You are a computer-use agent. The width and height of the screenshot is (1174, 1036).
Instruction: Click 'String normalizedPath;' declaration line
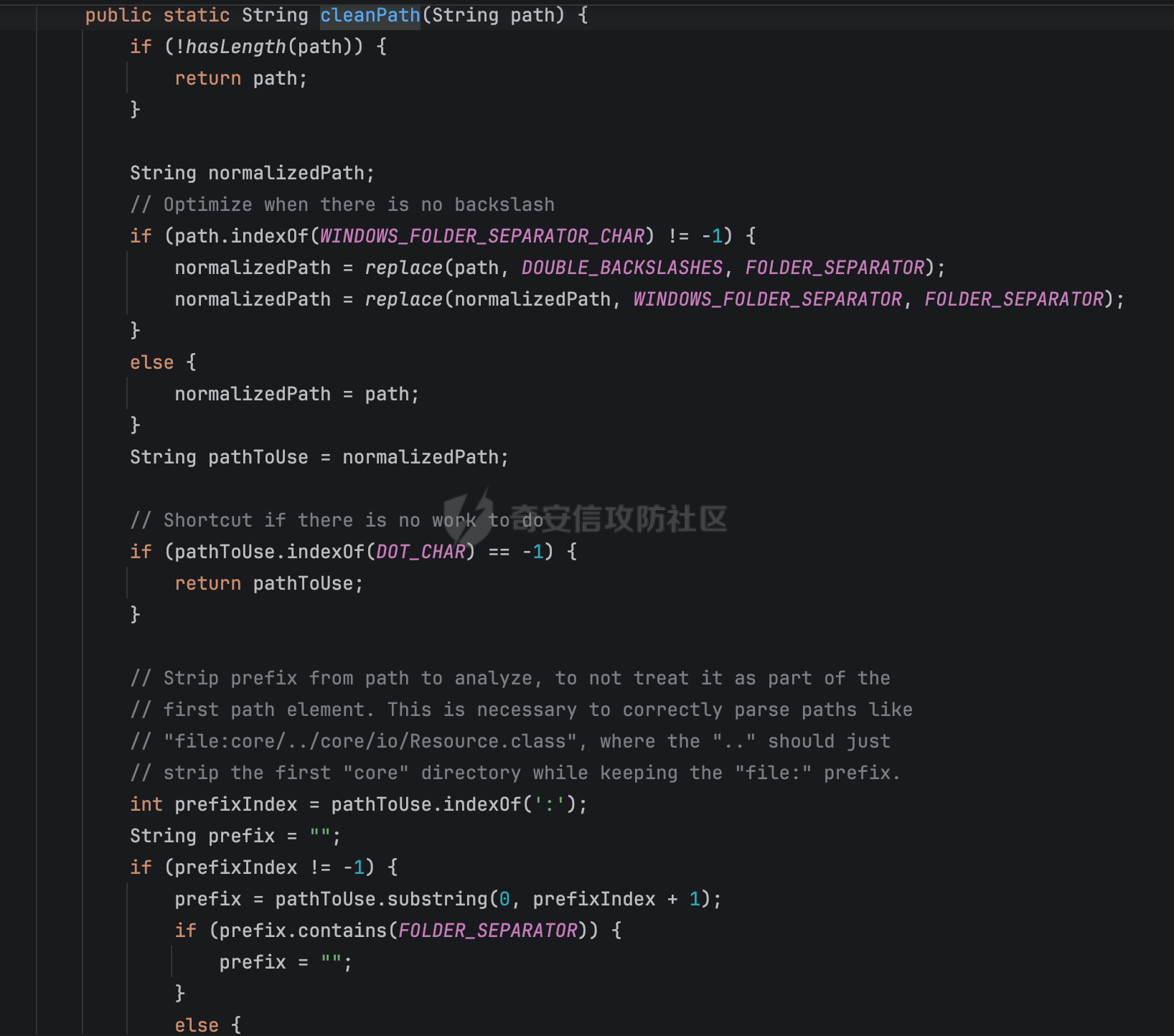(x=252, y=173)
